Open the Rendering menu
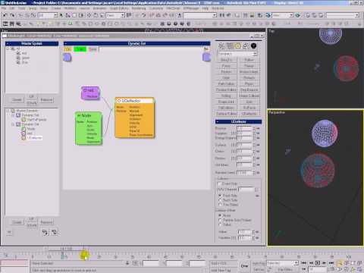364x273 pixels. 139,8
